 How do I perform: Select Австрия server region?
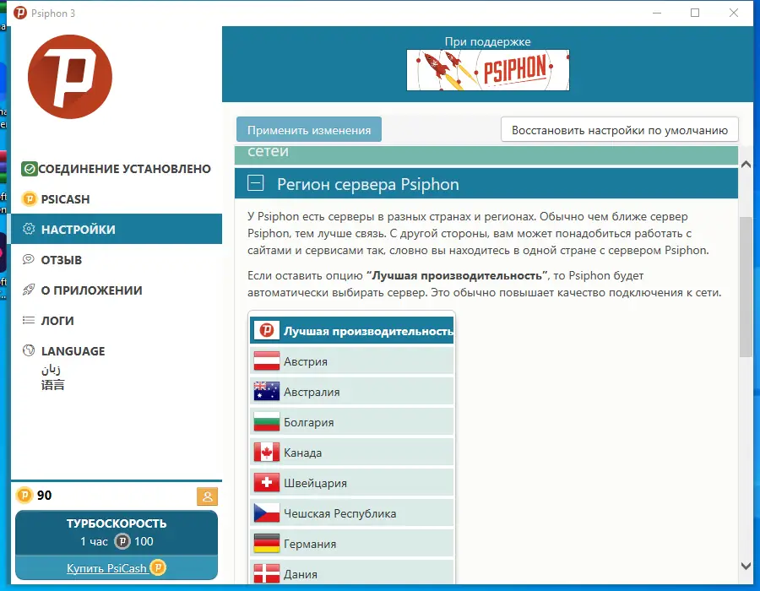(352, 361)
